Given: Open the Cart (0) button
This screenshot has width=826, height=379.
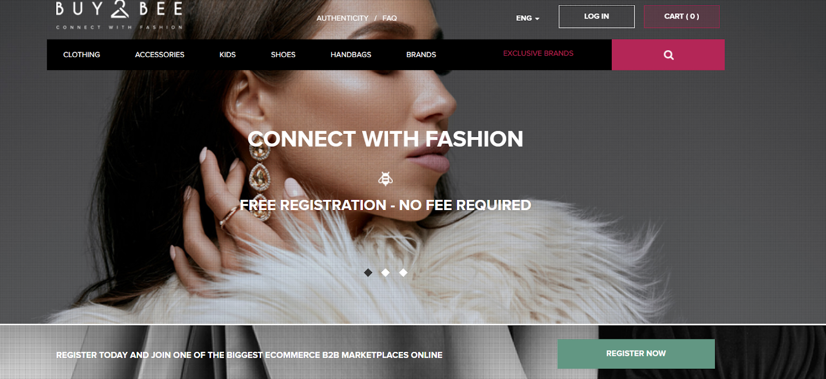Looking at the screenshot, I should (681, 16).
